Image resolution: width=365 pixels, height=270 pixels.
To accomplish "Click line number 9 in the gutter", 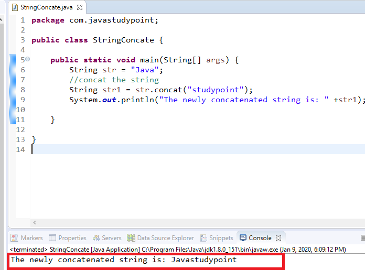I will tap(23, 100).
